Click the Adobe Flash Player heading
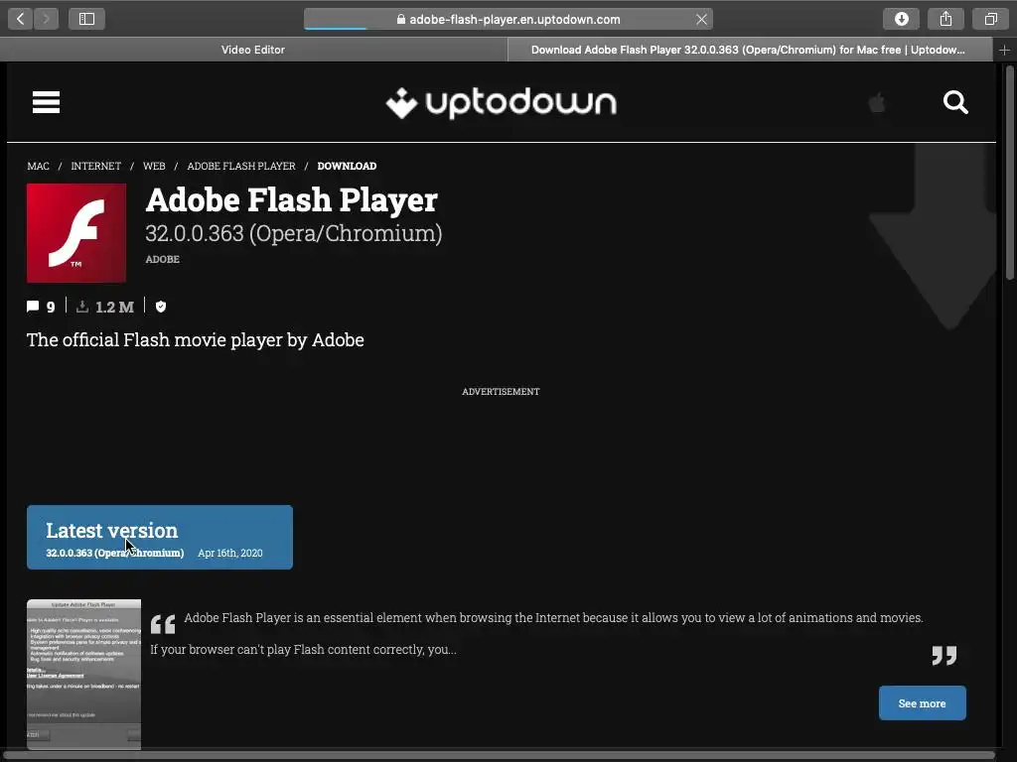 [292, 199]
